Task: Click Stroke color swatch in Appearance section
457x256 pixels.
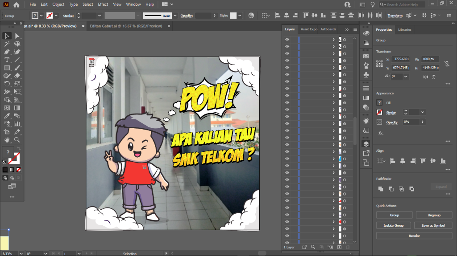Action: click(379, 112)
